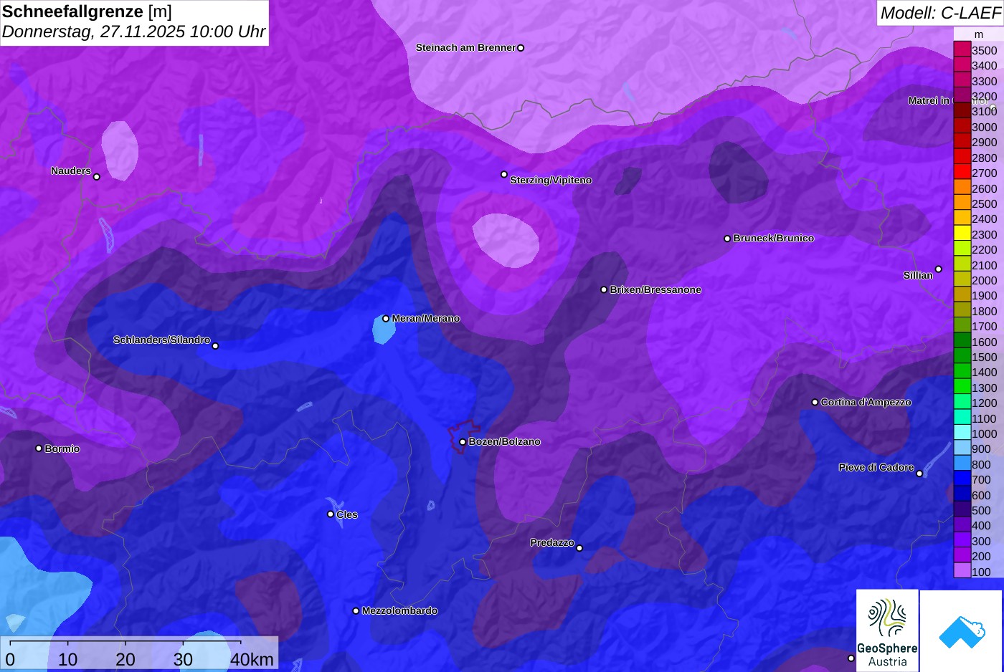1004x672 pixels.
Task: Click the Predazzo map marker
Action: 579,548
